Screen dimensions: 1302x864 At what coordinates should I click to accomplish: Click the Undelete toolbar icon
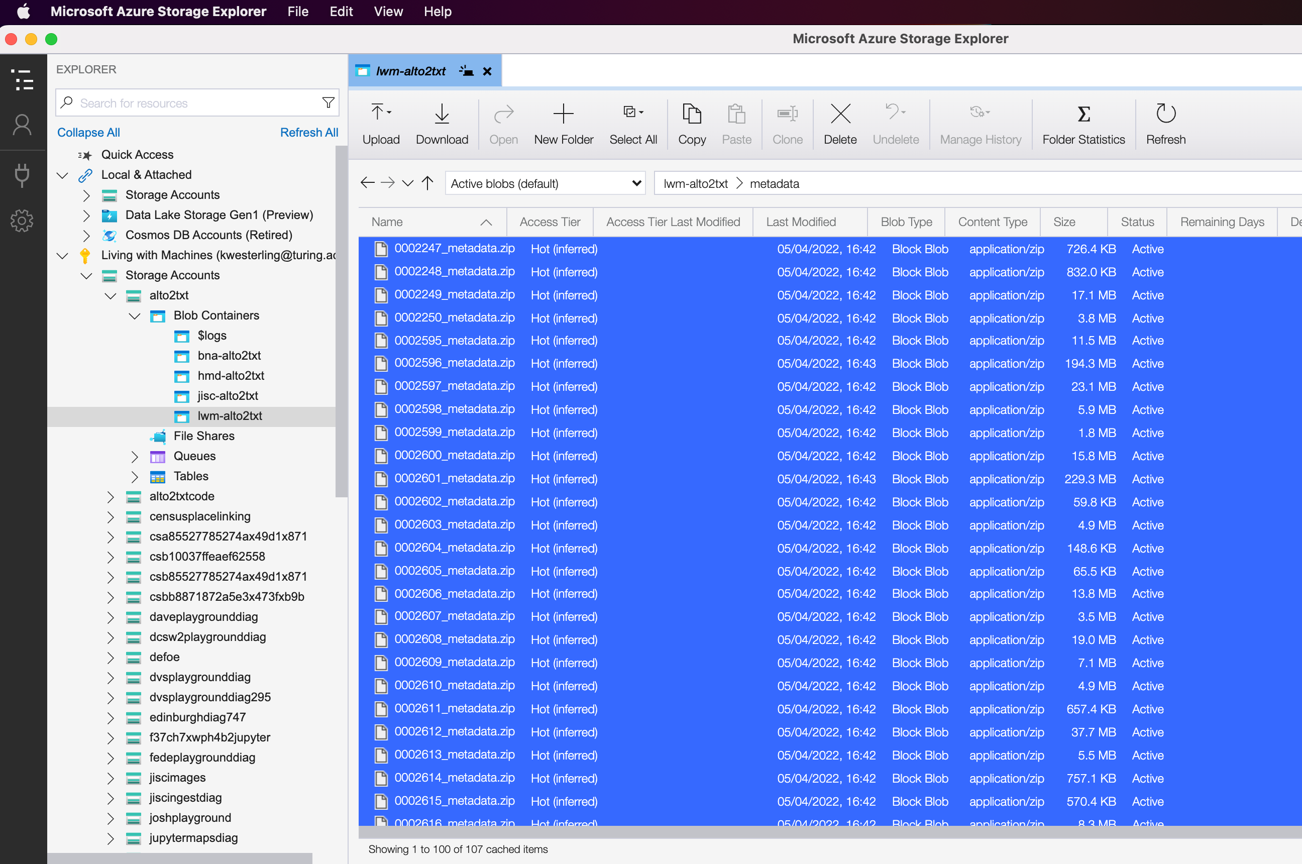(x=895, y=113)
